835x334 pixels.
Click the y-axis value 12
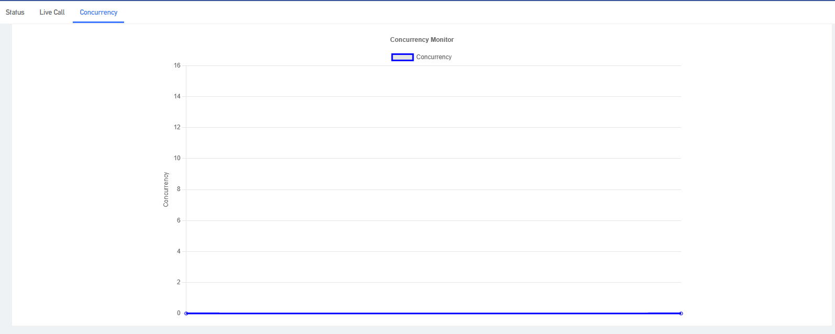(177, 127)
